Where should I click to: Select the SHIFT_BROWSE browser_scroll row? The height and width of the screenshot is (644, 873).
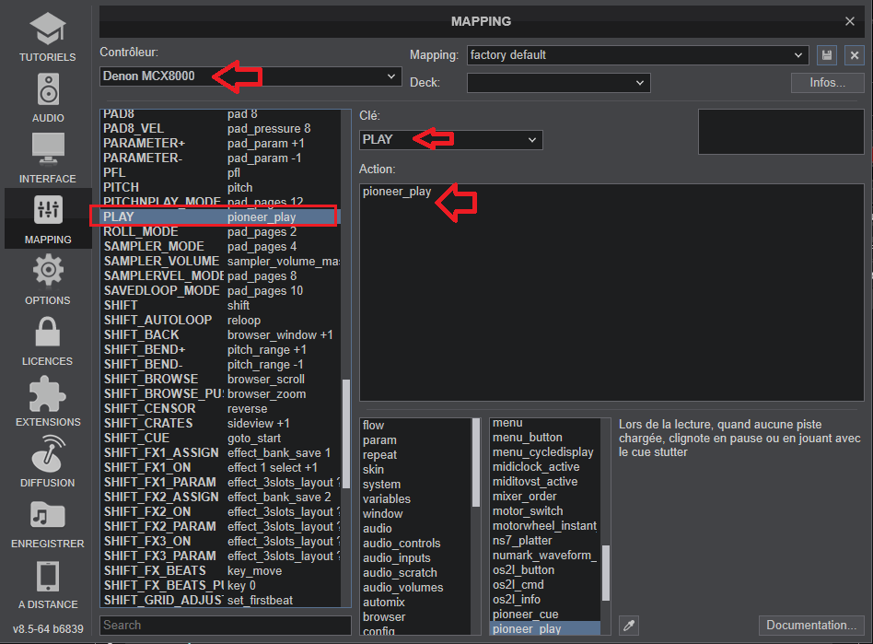pyautogui.click(x=220, y=380)
